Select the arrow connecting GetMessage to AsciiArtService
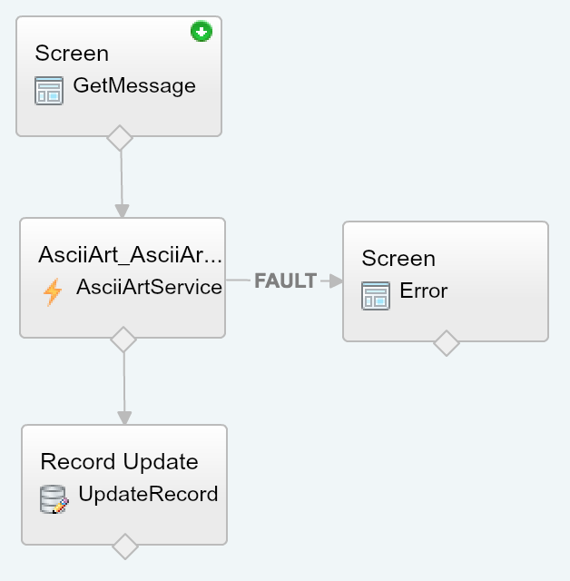 (x=121, y=180)
